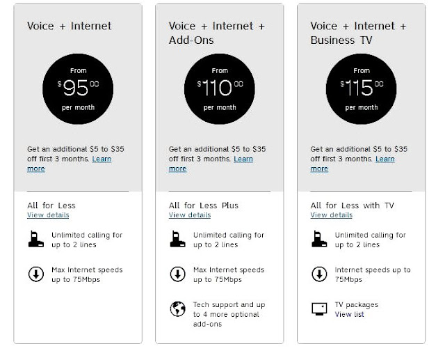Image resolution: width=445 pixels, height=351 pixels.
Task: Click the phone icon in the Add-Ons plan
Action: [176, 240]
